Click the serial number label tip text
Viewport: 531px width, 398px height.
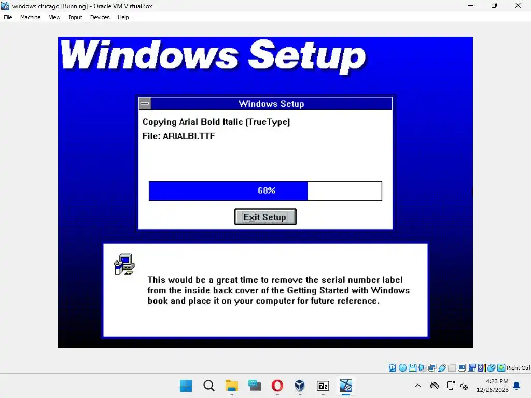pyautogui.click(x=278, y=290)
